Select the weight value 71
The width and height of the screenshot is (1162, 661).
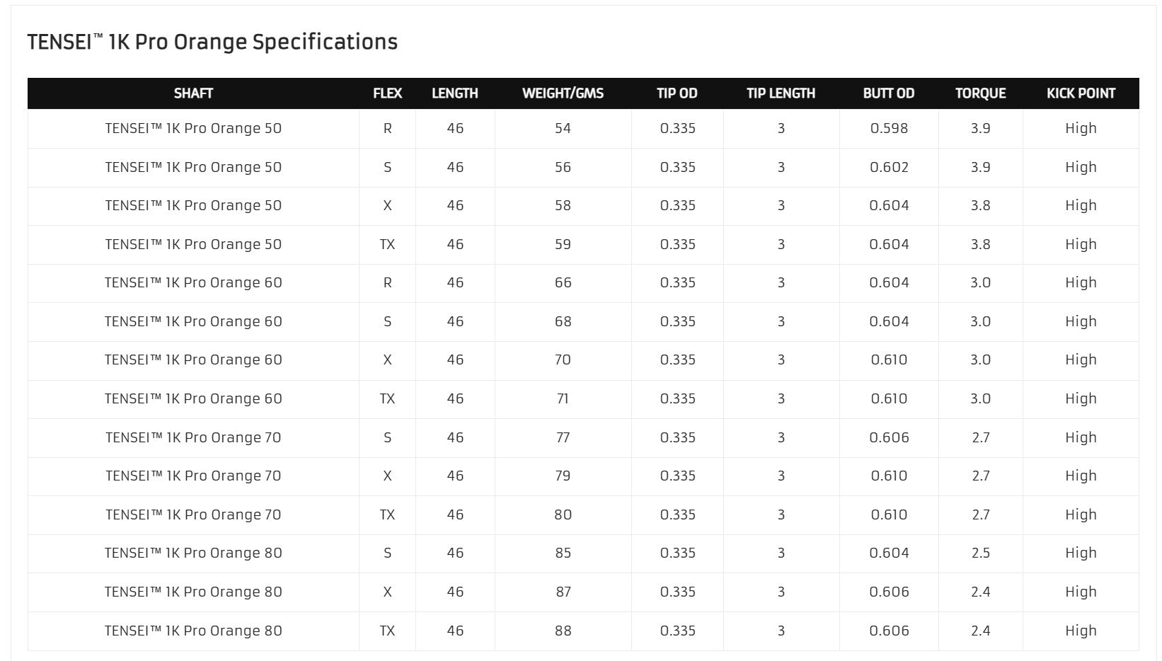563,398
